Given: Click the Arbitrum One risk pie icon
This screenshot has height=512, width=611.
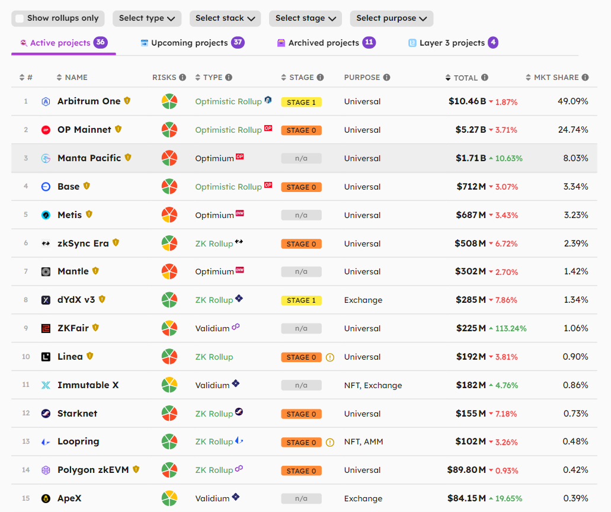Looking at the screenshot, I should click(169, 101).
